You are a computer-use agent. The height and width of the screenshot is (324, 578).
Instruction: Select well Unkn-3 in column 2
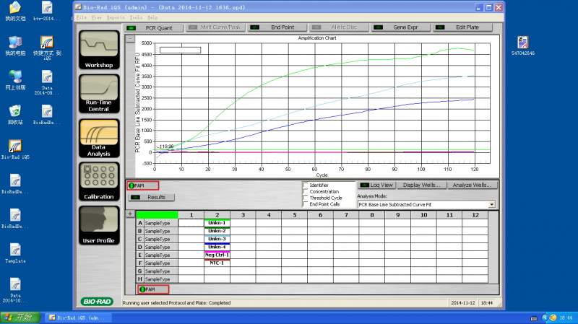coord(217,239)
